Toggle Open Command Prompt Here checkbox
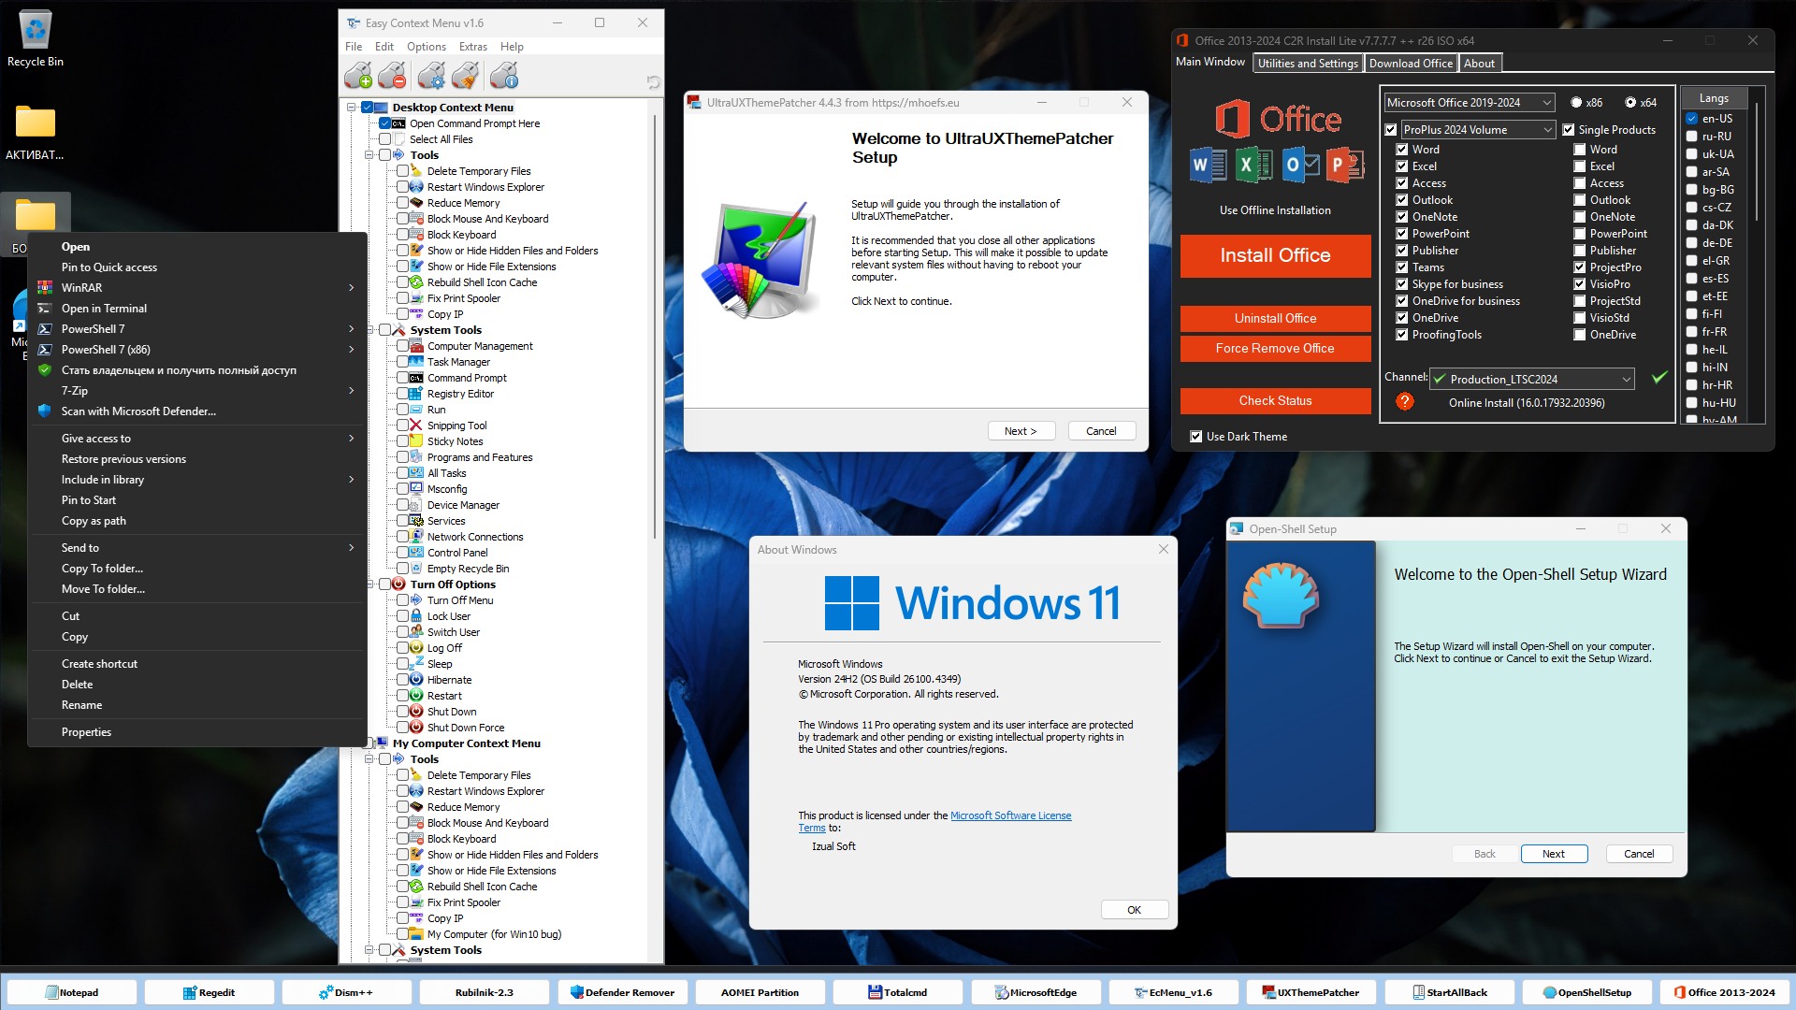Viewport: 1796px width, 1010px height. coord(384,123)
